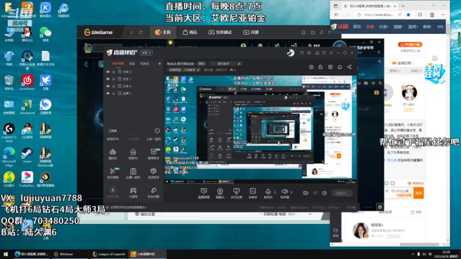This screenshot has width=461, height=259.
Task: Open settings gear beside the start-stream button
Action: 324,193
